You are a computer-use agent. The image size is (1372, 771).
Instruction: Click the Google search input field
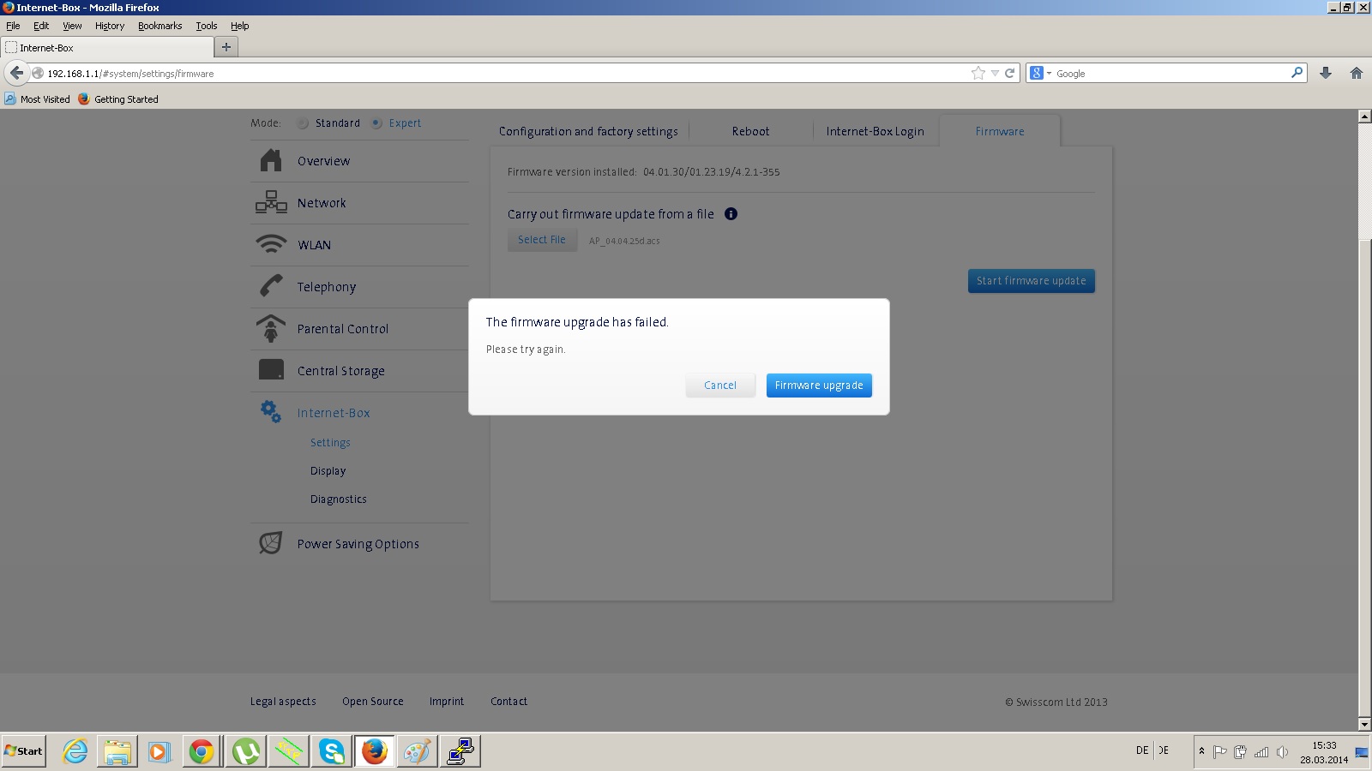(x=1170, y=74)
